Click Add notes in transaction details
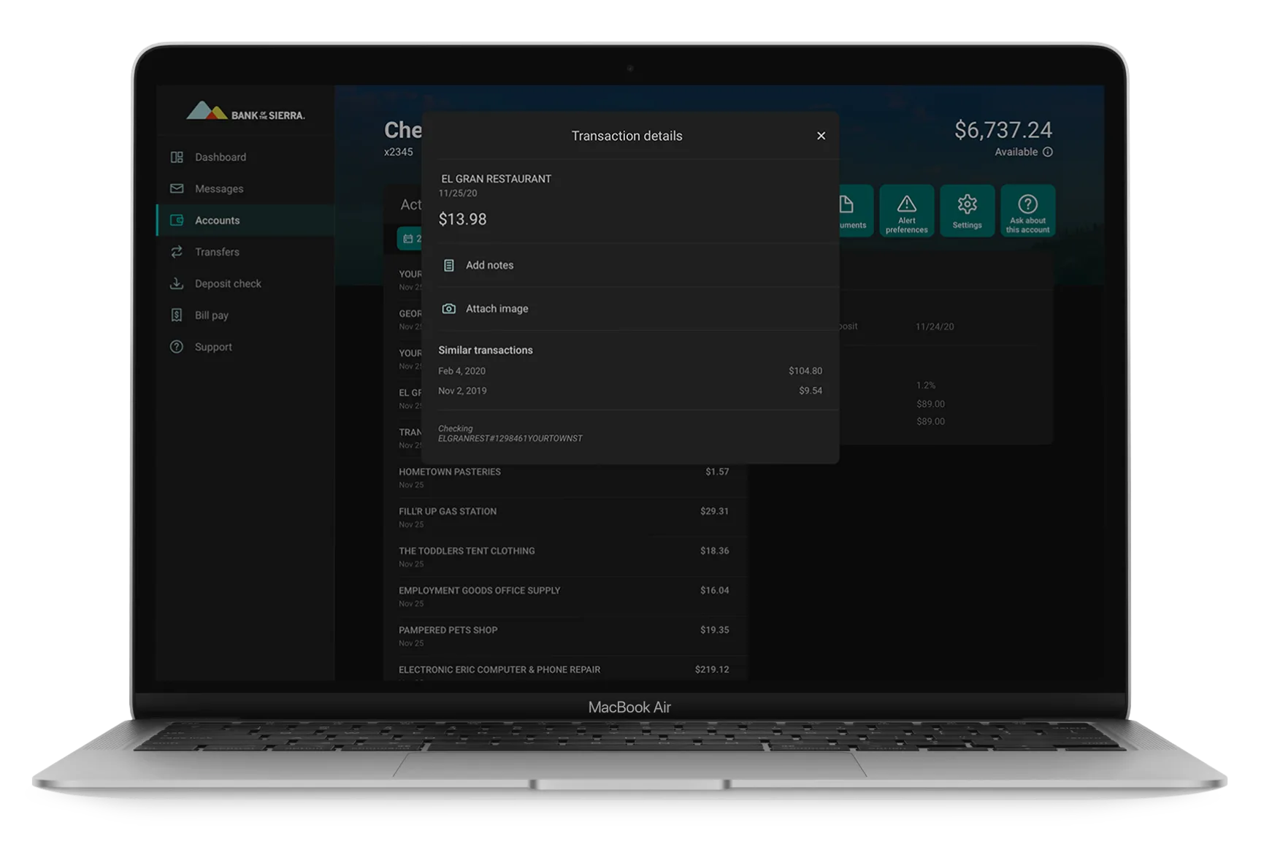This screenshot has height=844, width=1272. pyautogui.click(x=489, y=265)
